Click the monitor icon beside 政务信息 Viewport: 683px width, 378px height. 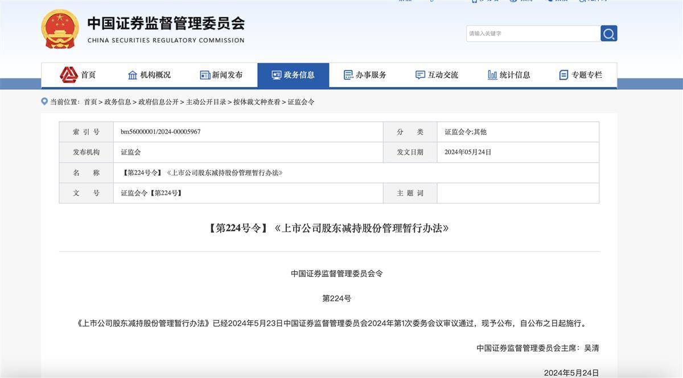tap(277, 75)
